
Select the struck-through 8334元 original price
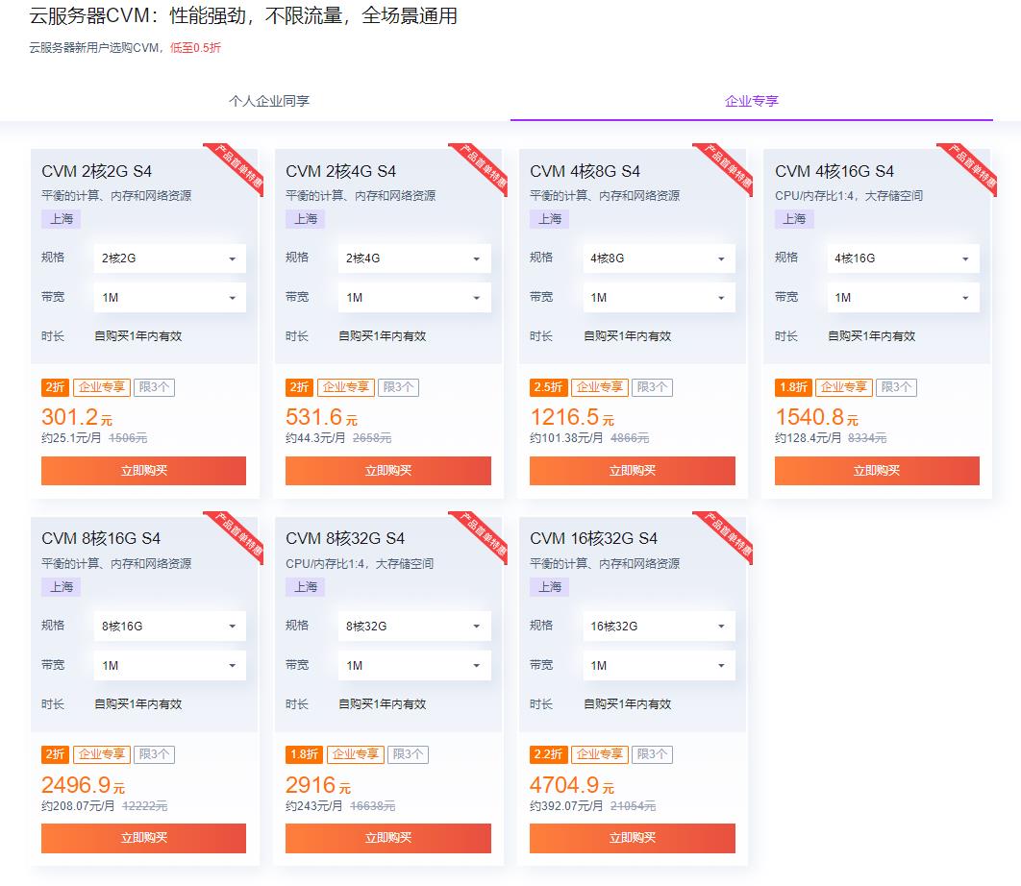(867, 438)
